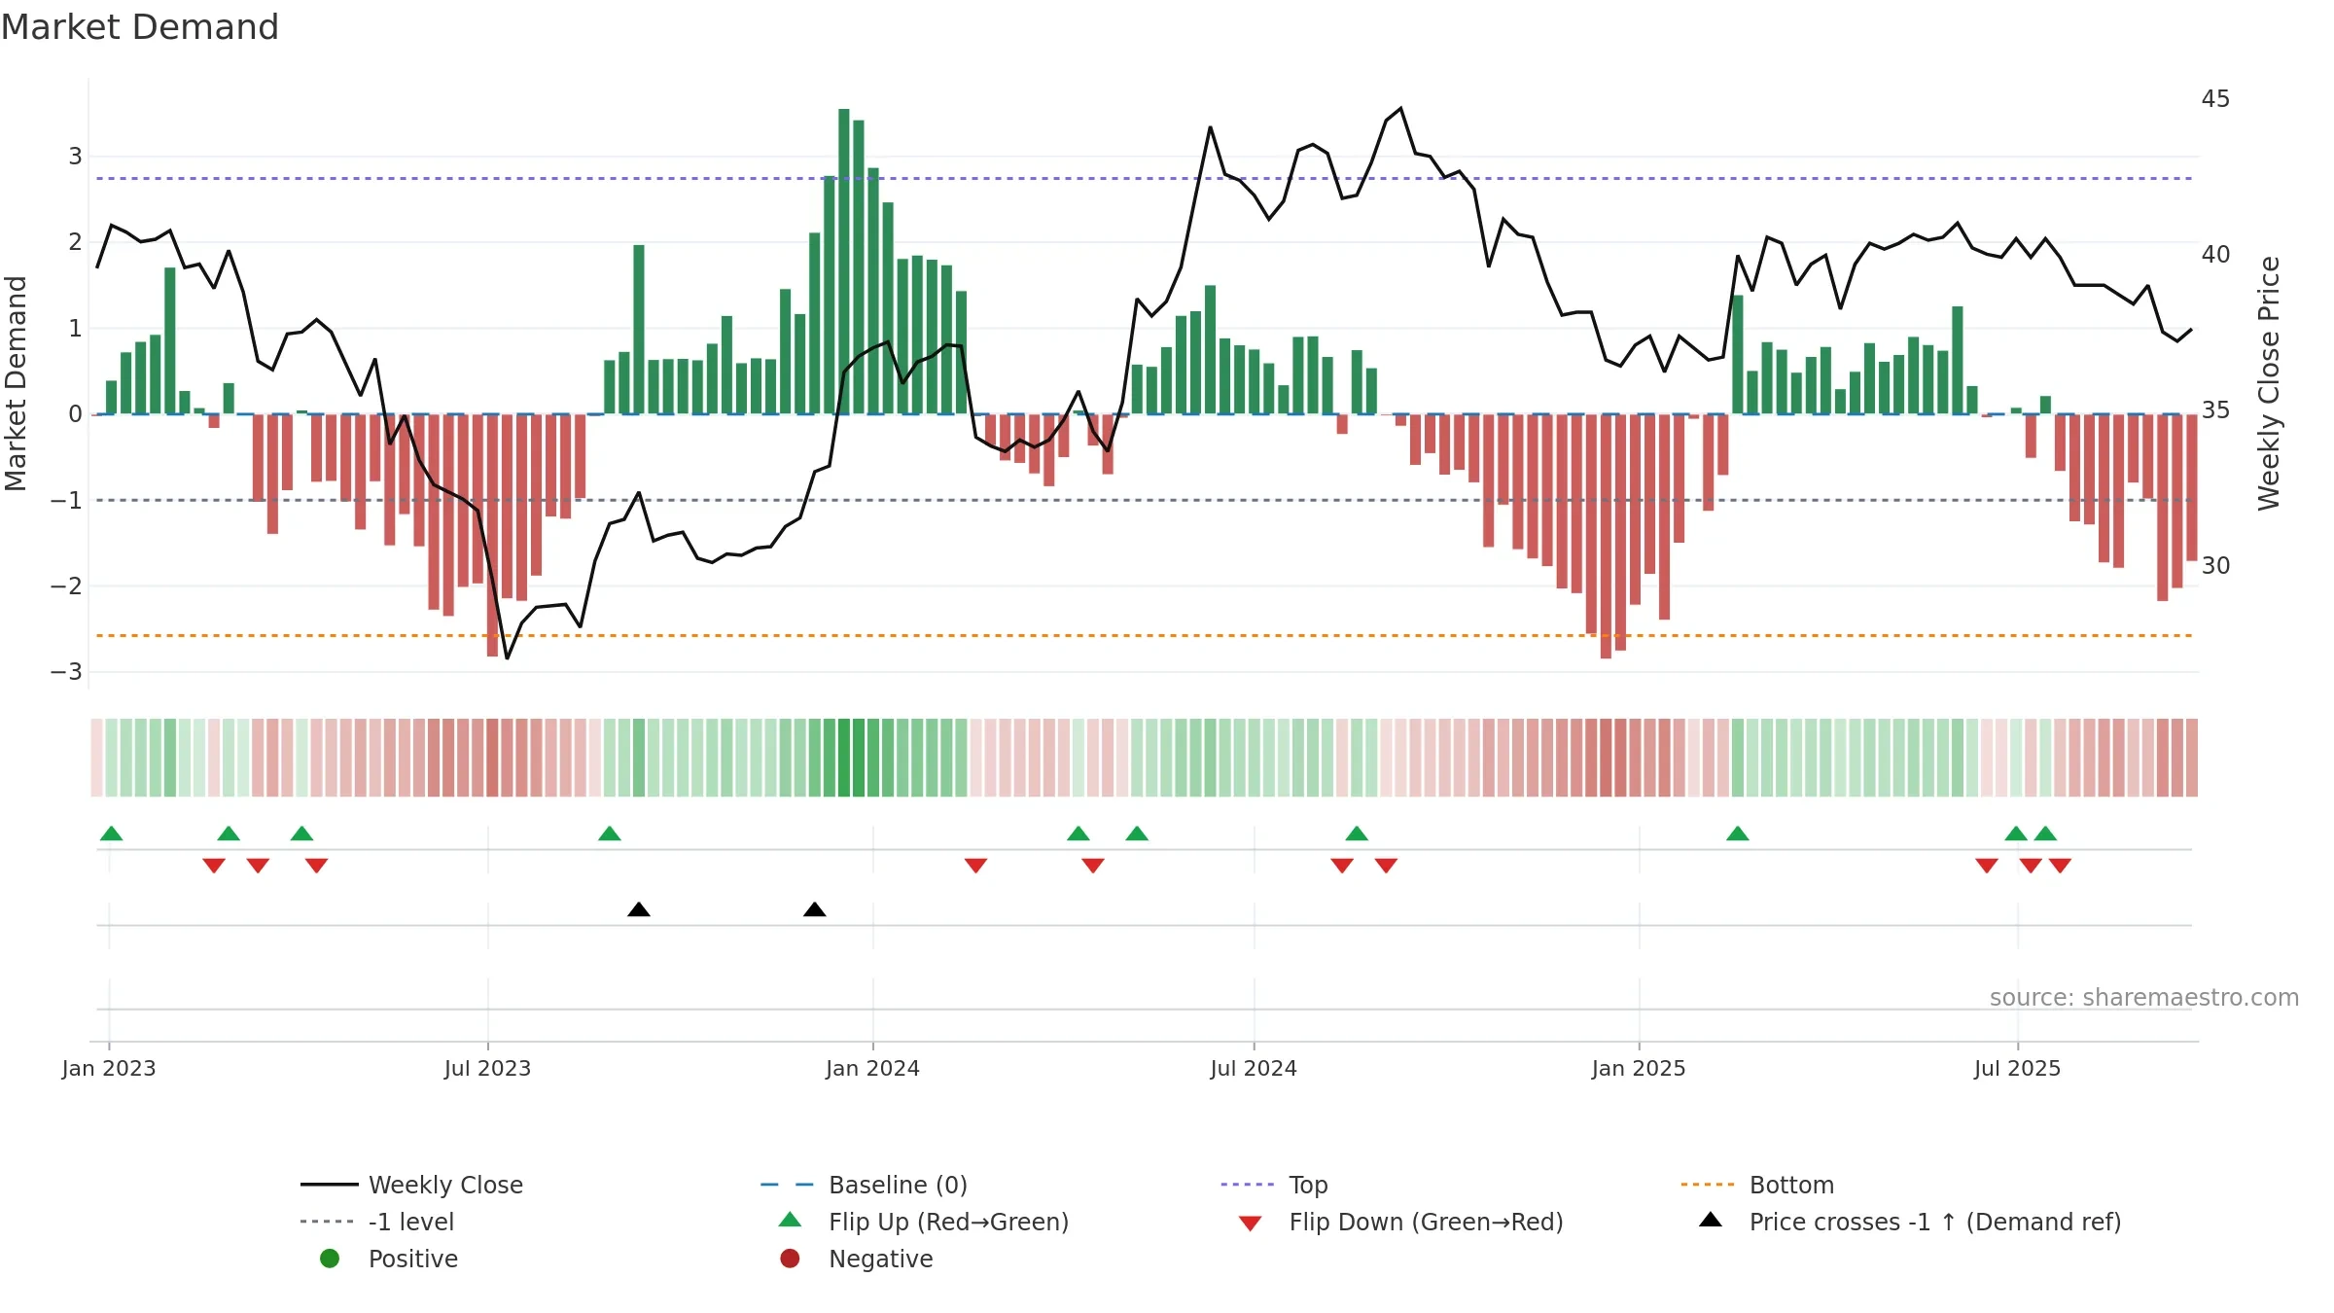This screenshot has width=2334, height=1313.
Task: Click the gray dotted -1 level legend sample
Action: point(329,1222)
